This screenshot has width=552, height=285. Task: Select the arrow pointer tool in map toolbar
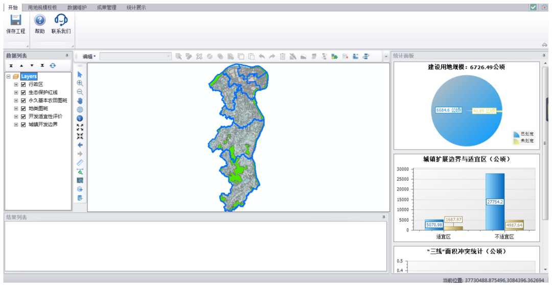[x=80, y=75]
